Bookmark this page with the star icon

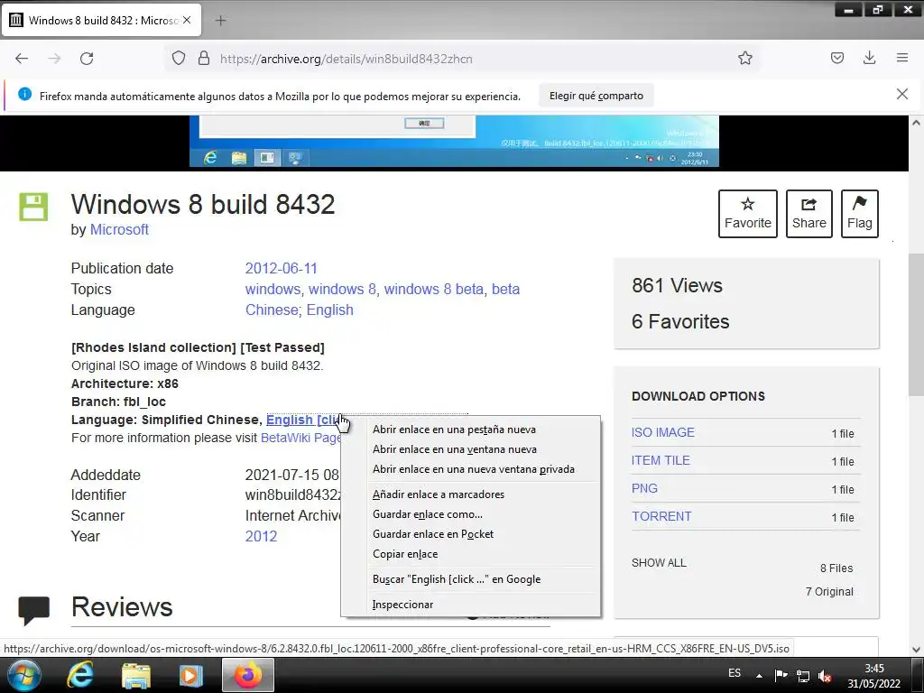[744, 59]
